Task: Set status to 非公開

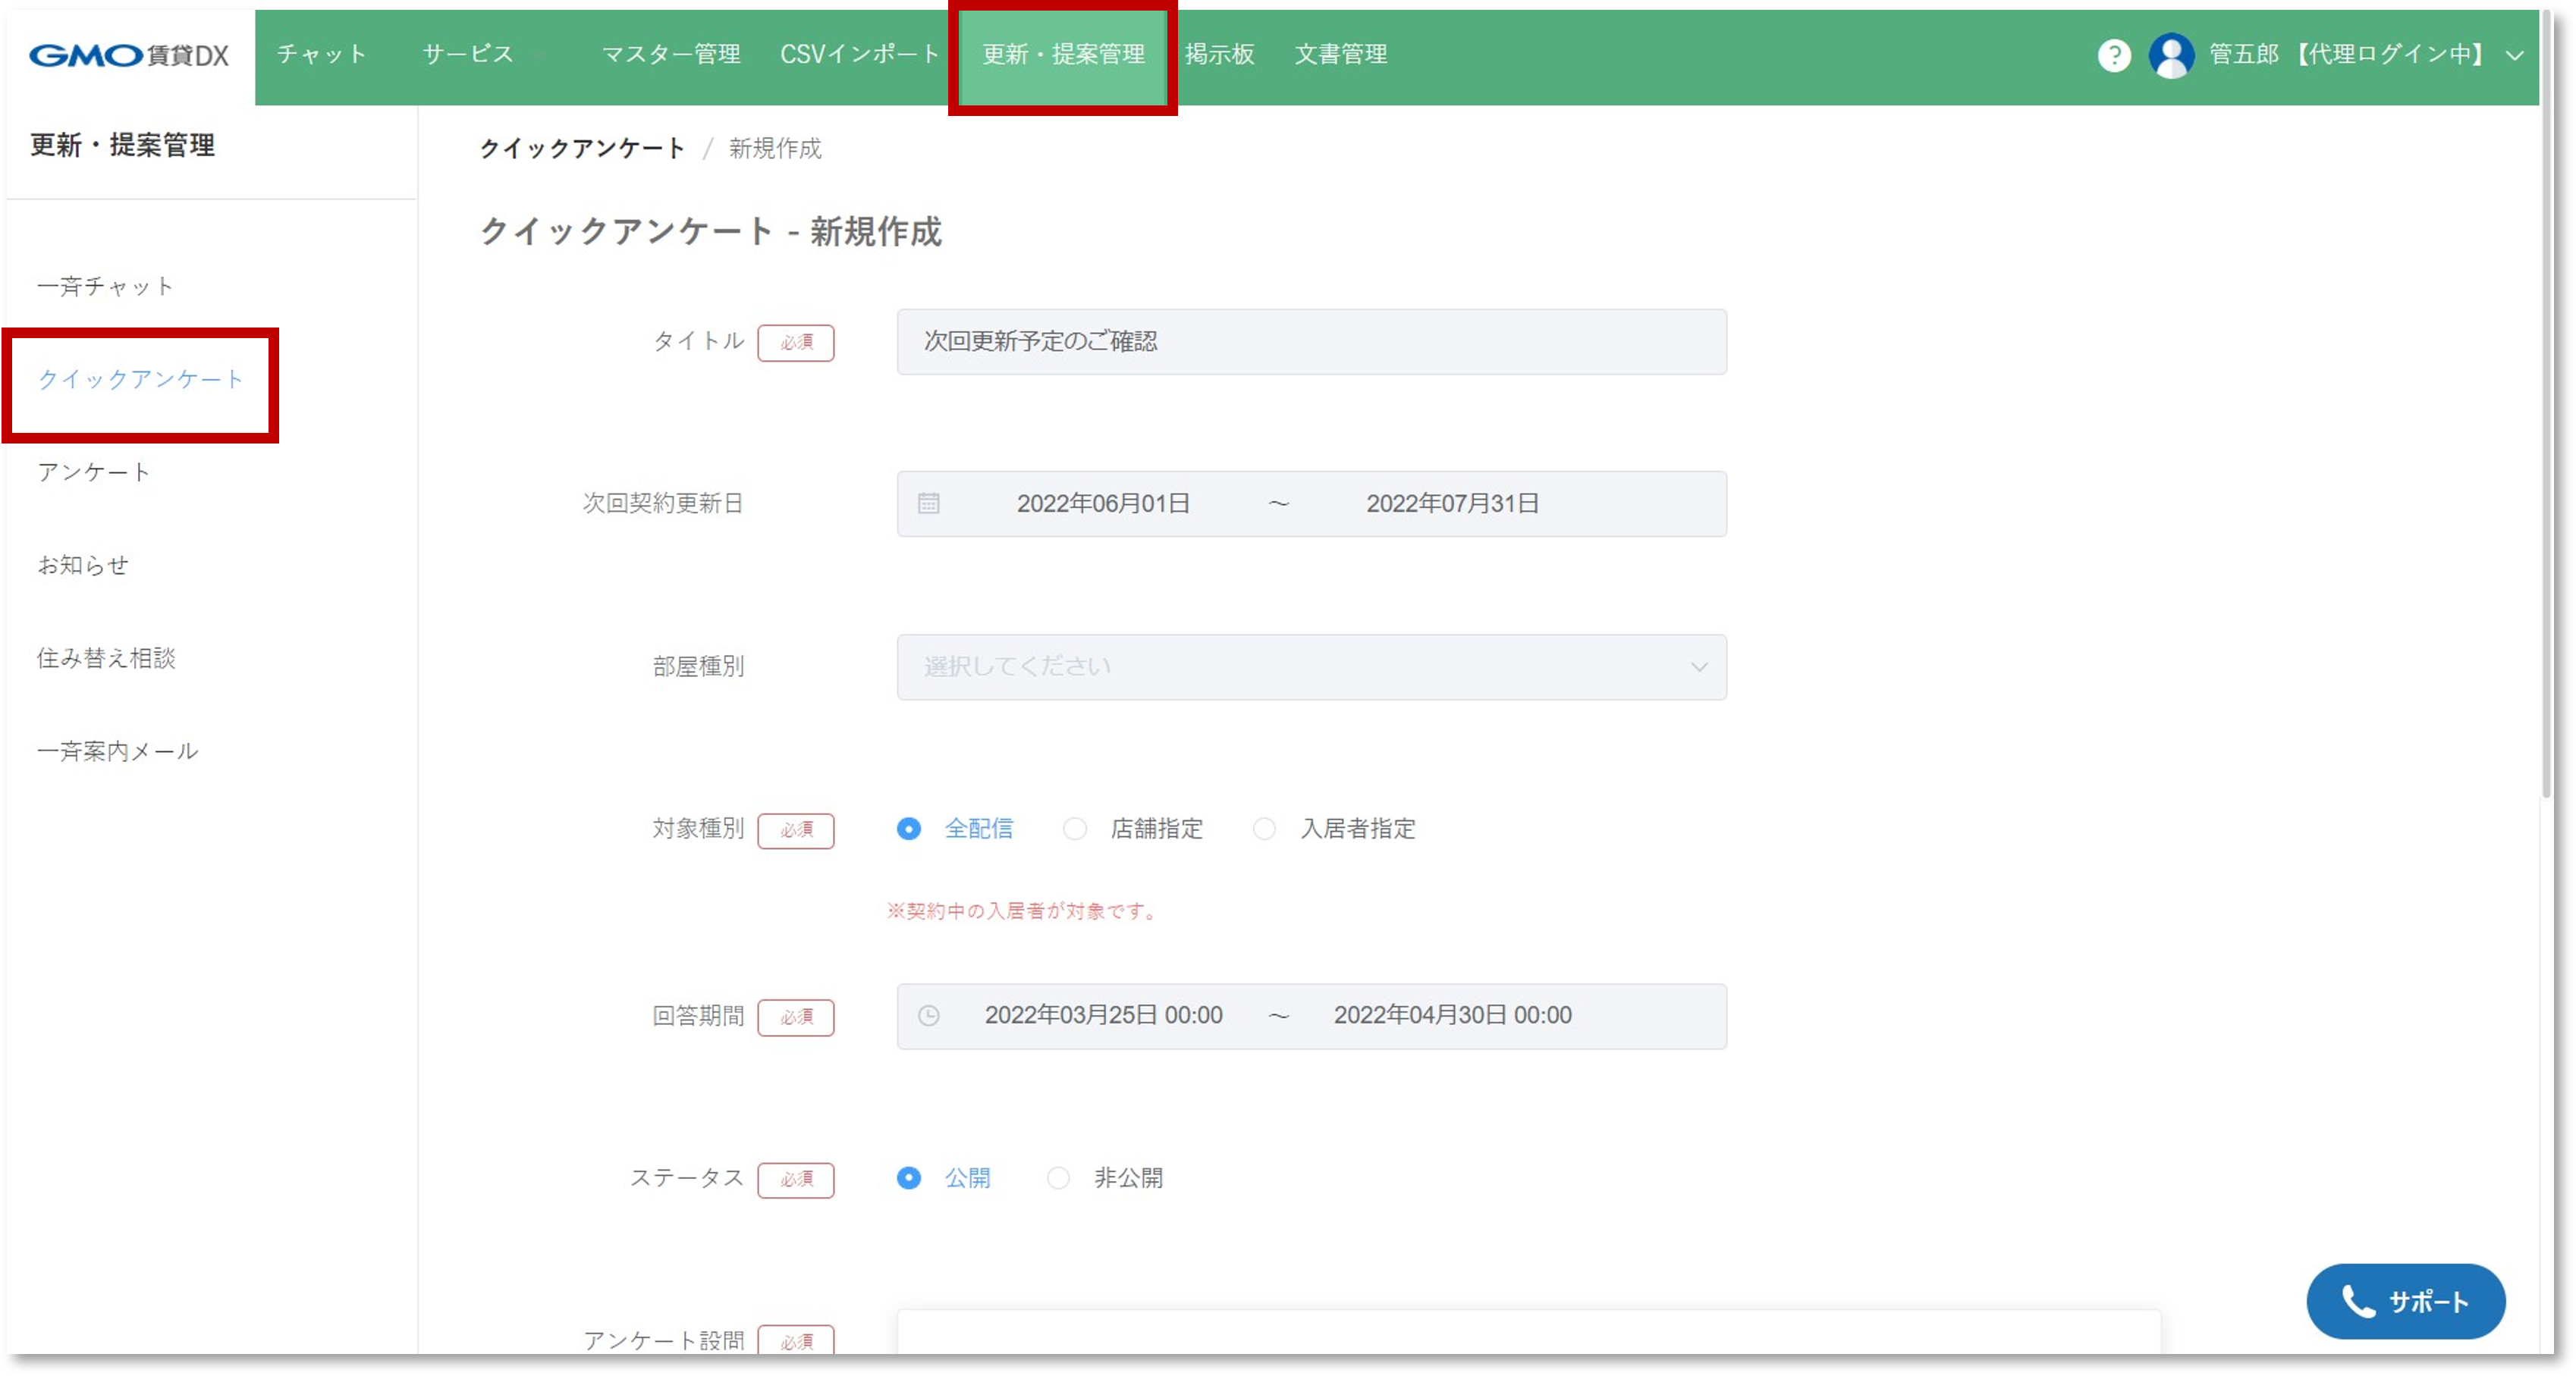Action: [x=1058, y=1178]
